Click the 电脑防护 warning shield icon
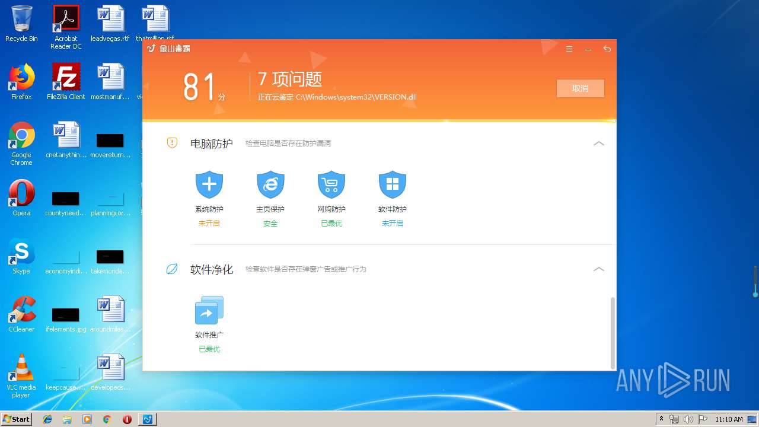The image size is (759, 427). tap(172, 143)
